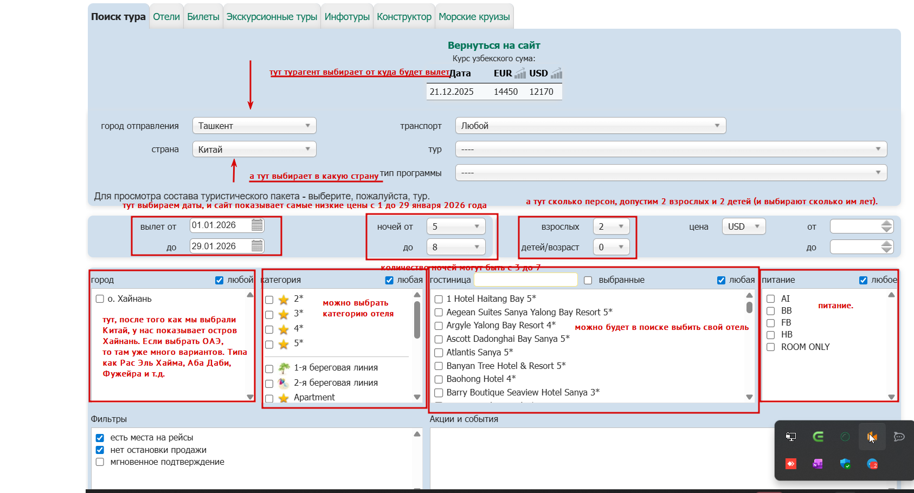The image size is (914, 493).
Task: Open the 'тур' dropdown
Action: click(x=671, y=149)
